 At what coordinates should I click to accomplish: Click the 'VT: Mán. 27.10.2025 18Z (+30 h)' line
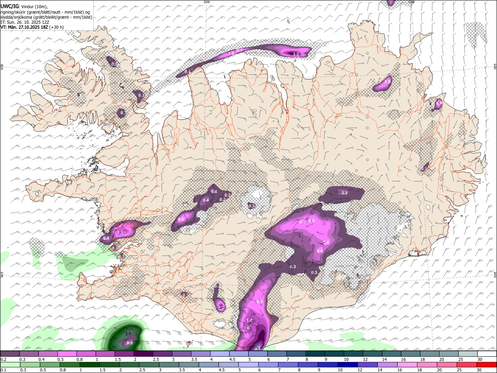(x=32, y=27)
